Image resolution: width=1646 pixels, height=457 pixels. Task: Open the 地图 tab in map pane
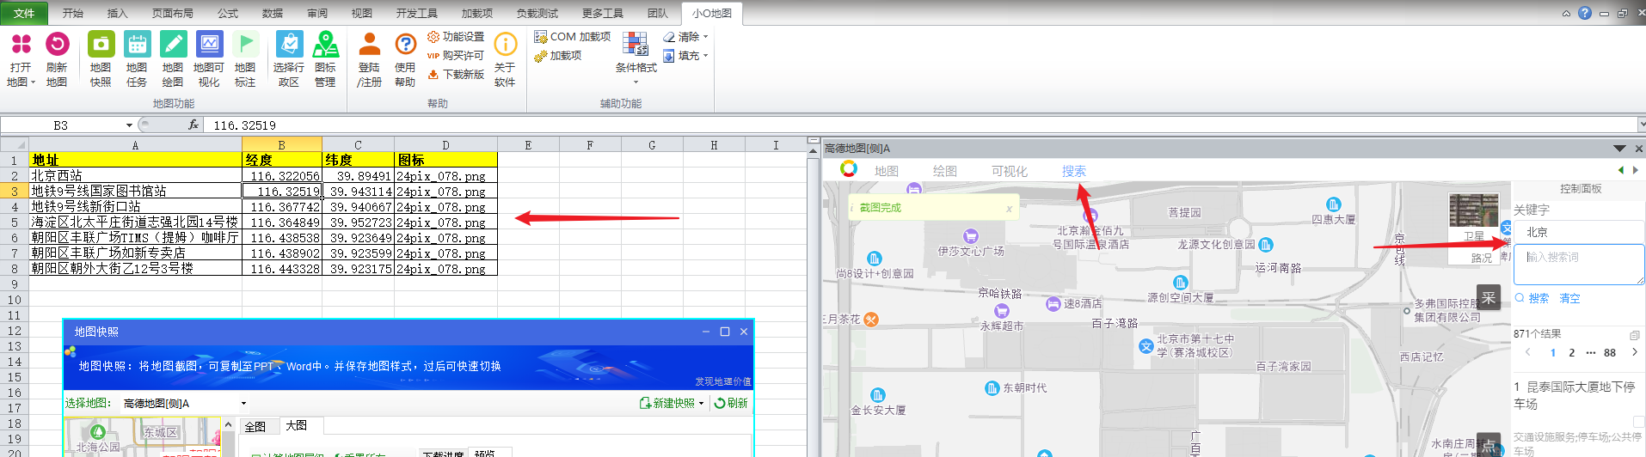click(887, 171)
